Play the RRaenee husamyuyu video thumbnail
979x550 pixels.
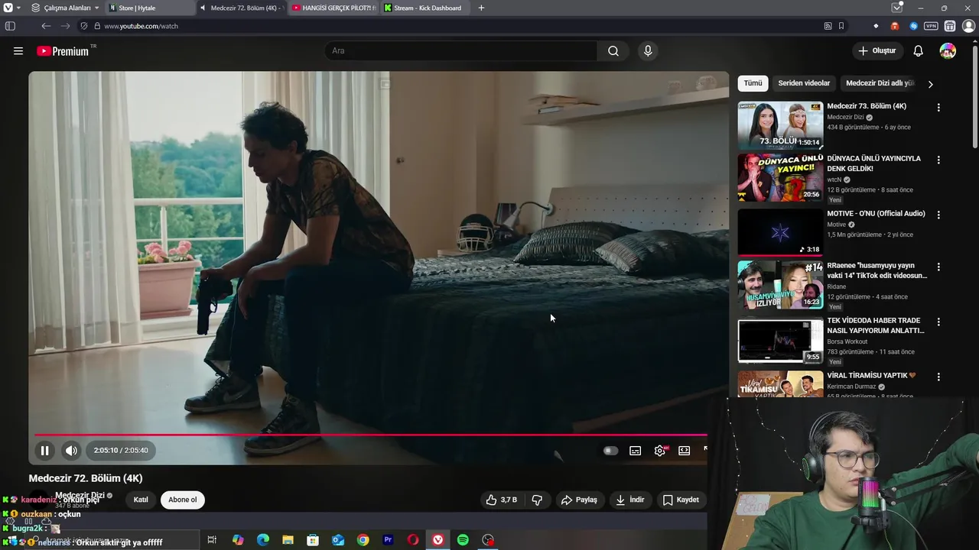click(780, 284)
